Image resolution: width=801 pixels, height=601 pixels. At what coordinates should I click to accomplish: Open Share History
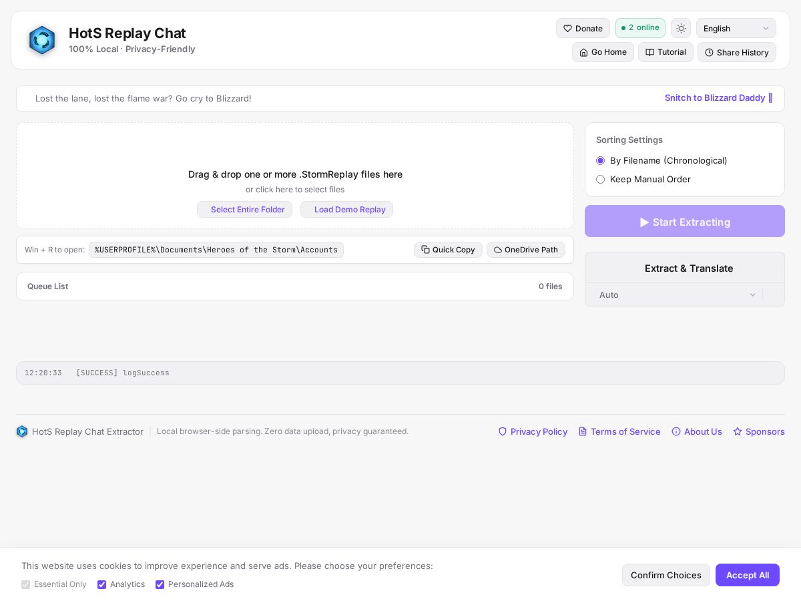(737, 52)
